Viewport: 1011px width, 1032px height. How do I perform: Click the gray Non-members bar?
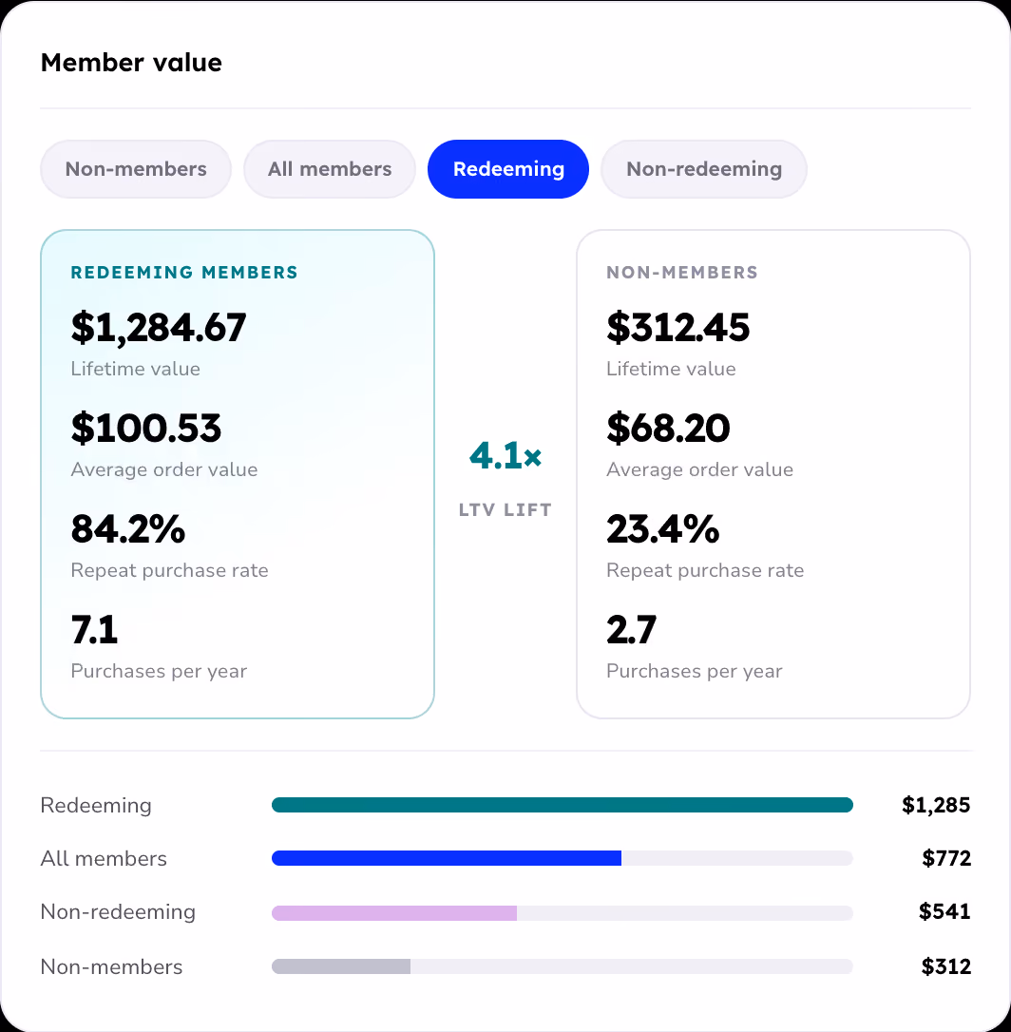click(x=341, y=966)
